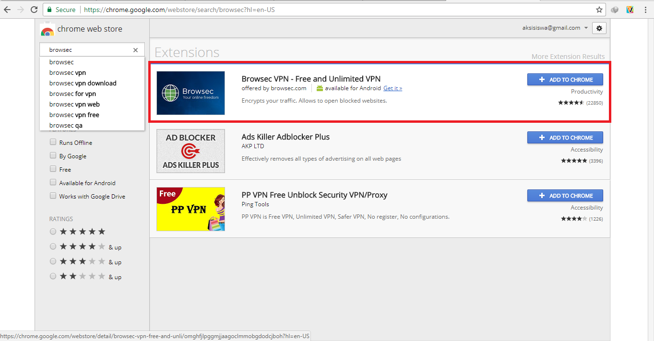Image resolution: width=654 pixels, height=341 pixels.
Task: Check the Available for Android checkbox
Action: [x=53, y=183]
